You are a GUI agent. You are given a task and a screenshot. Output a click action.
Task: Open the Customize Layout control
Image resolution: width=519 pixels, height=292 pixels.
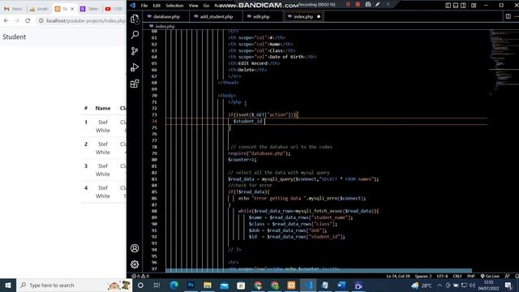(474, 6)
